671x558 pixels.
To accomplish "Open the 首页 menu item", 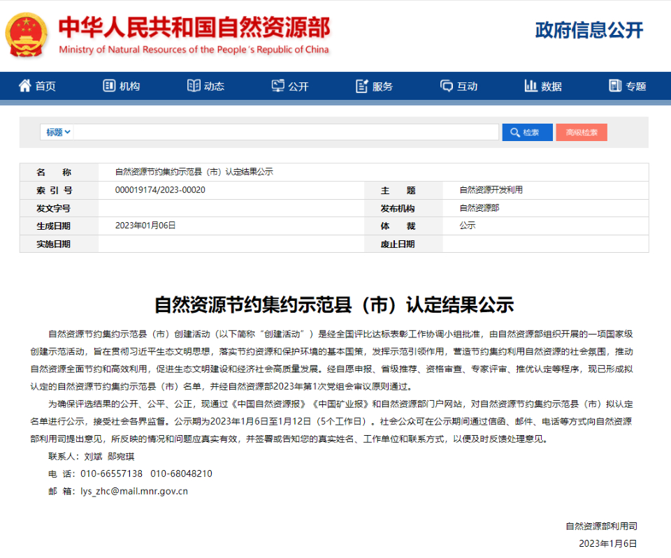I will click(x=45, y=87).
